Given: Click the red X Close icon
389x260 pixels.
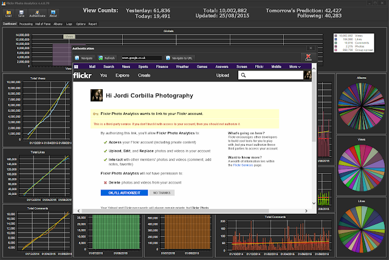Looking at the screenshot, I should click(308, 57).
